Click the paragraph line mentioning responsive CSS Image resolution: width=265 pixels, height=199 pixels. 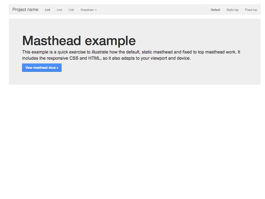pos(106,58)
